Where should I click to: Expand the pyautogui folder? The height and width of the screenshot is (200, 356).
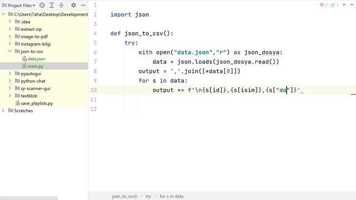(10, 73)
